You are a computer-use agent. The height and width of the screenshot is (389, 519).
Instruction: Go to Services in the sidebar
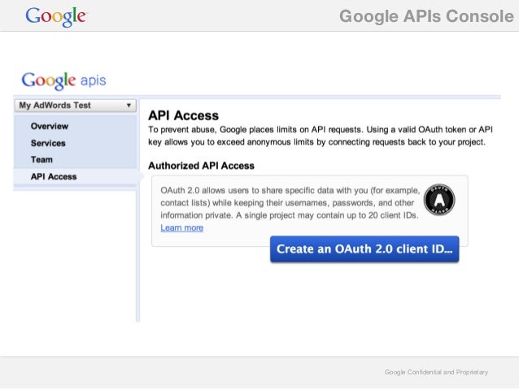click(x=48, y=143)
